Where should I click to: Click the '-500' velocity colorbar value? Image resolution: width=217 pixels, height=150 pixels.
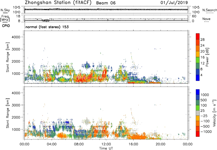pos(205,126)
